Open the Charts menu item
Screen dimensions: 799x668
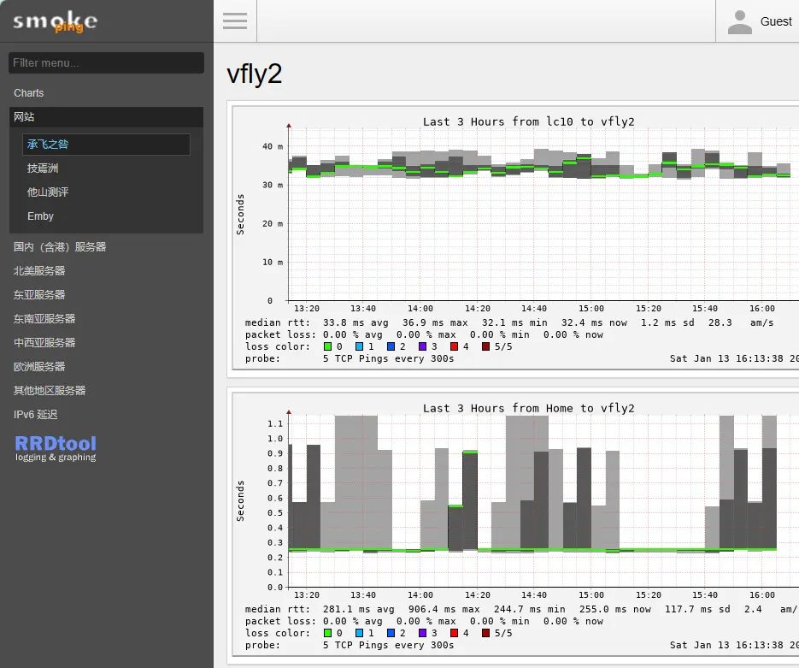click(29, 93)
